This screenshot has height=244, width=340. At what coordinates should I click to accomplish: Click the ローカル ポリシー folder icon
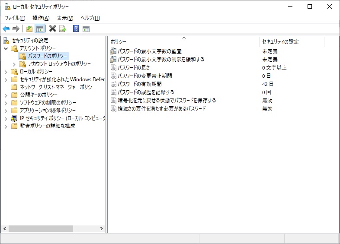click(14, 72)
